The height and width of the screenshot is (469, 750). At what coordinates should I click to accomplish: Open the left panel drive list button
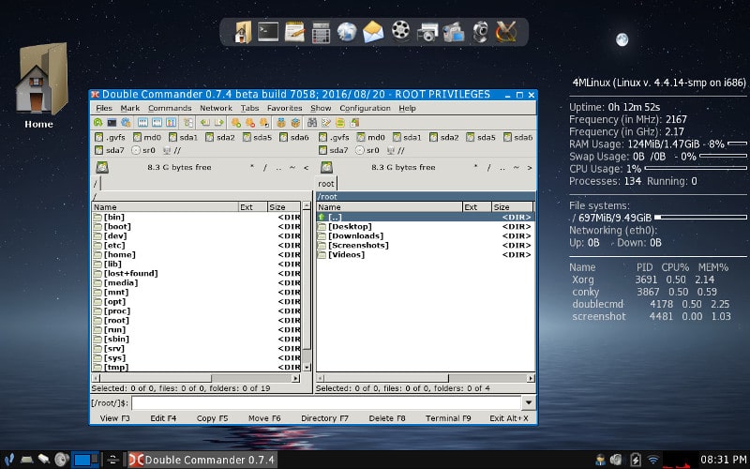[x=101, y=167]
